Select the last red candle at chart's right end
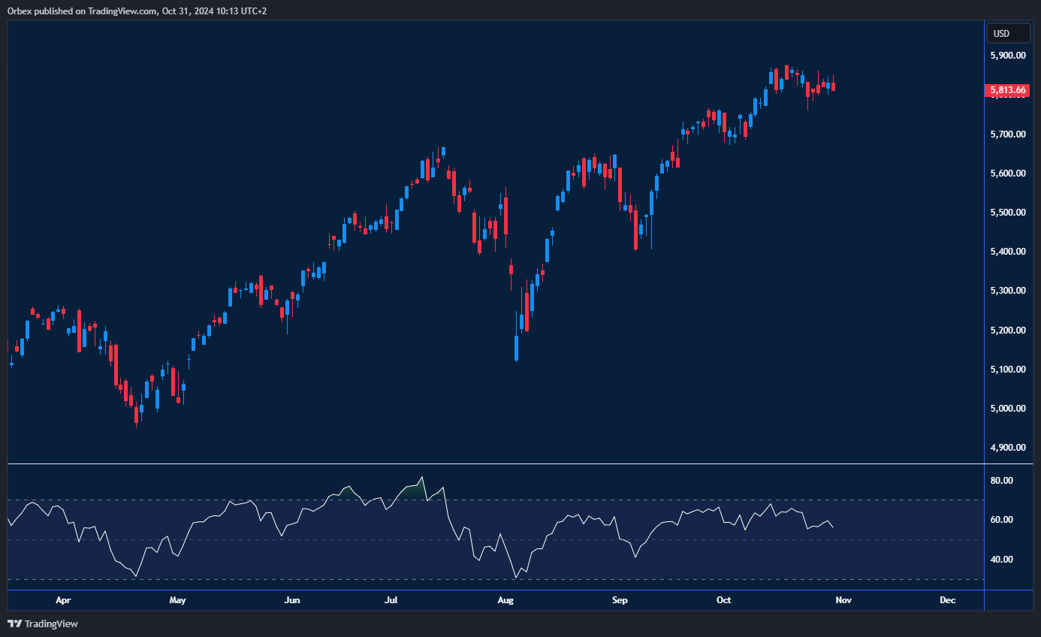This screenshot has width=1041, height=637. [833, 86]
